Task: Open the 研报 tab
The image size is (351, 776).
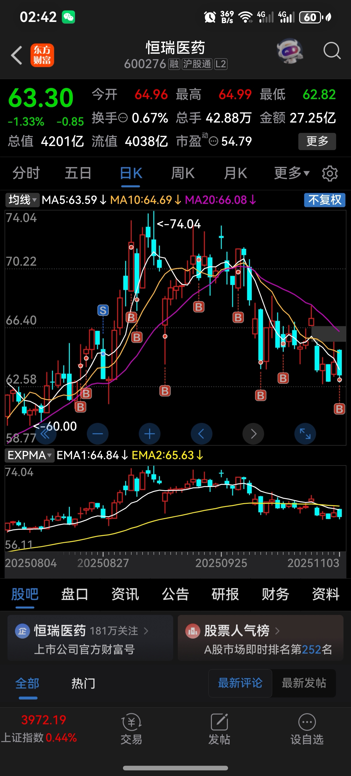Action: click(225, 594)
